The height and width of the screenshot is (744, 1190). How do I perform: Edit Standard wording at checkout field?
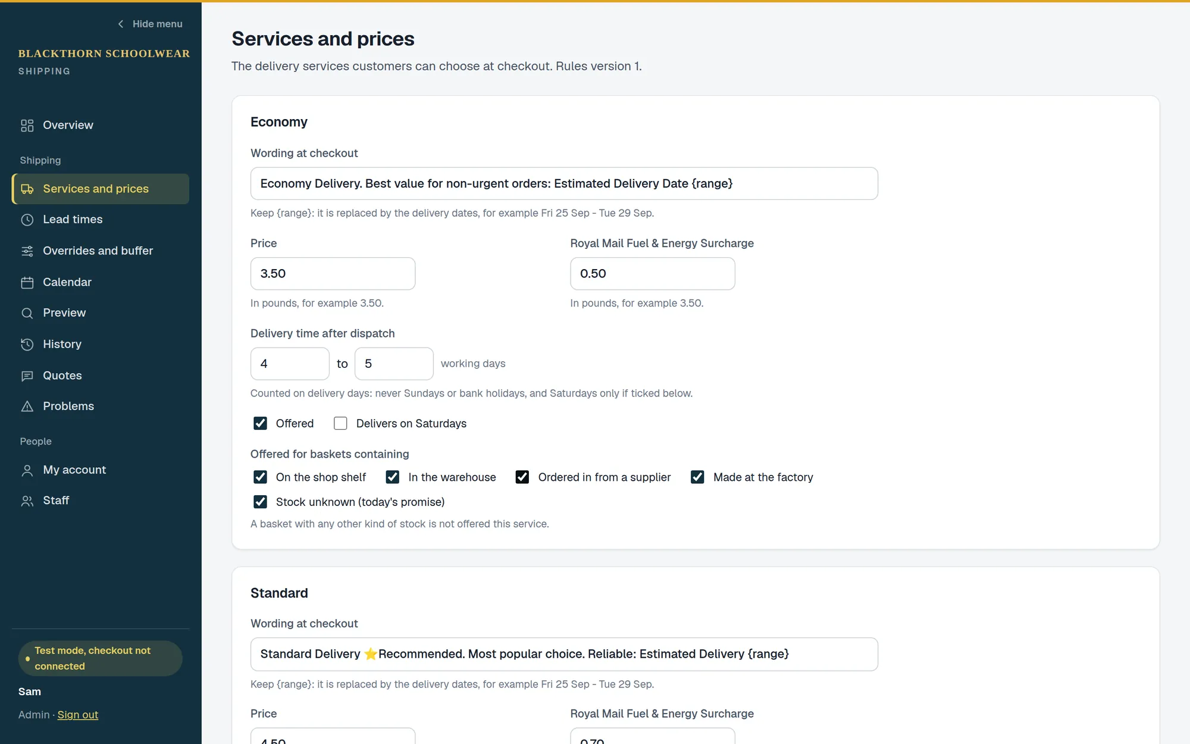pos(564,654)
